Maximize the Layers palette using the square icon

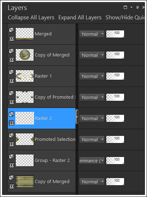[125, 8]
